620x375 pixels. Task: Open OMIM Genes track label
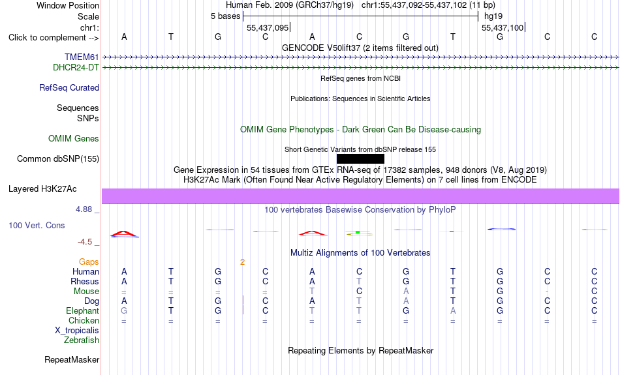pos(74,139)
